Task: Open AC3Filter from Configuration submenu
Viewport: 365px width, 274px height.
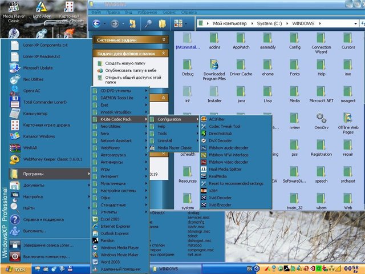Action: [x=236, y=119]
